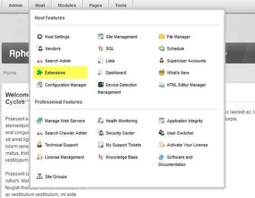Click the SQL database icon
Viewport: 255px width, 198px height.
(101, 48)
